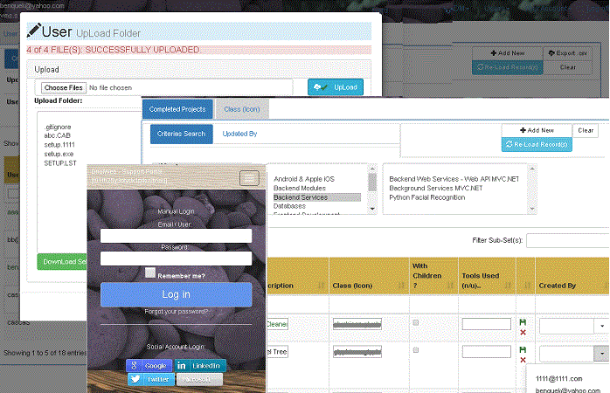610x393 pixels.
Task: Check With Children box in second row
Action: pyautogui.click(x=416, y=351)
